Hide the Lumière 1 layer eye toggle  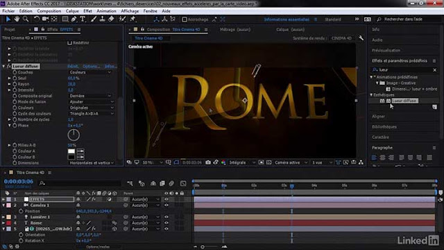166,217
